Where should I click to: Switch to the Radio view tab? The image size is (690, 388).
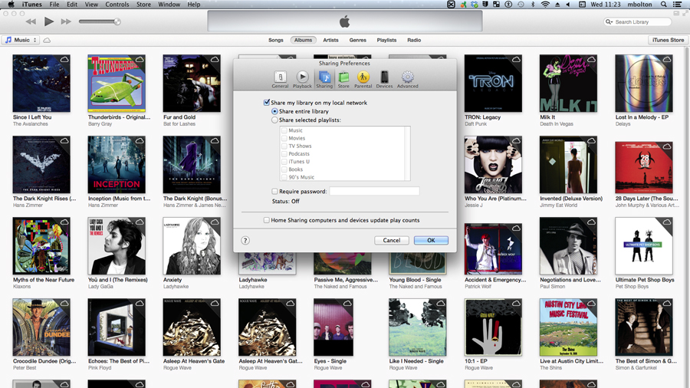[414, 40]
